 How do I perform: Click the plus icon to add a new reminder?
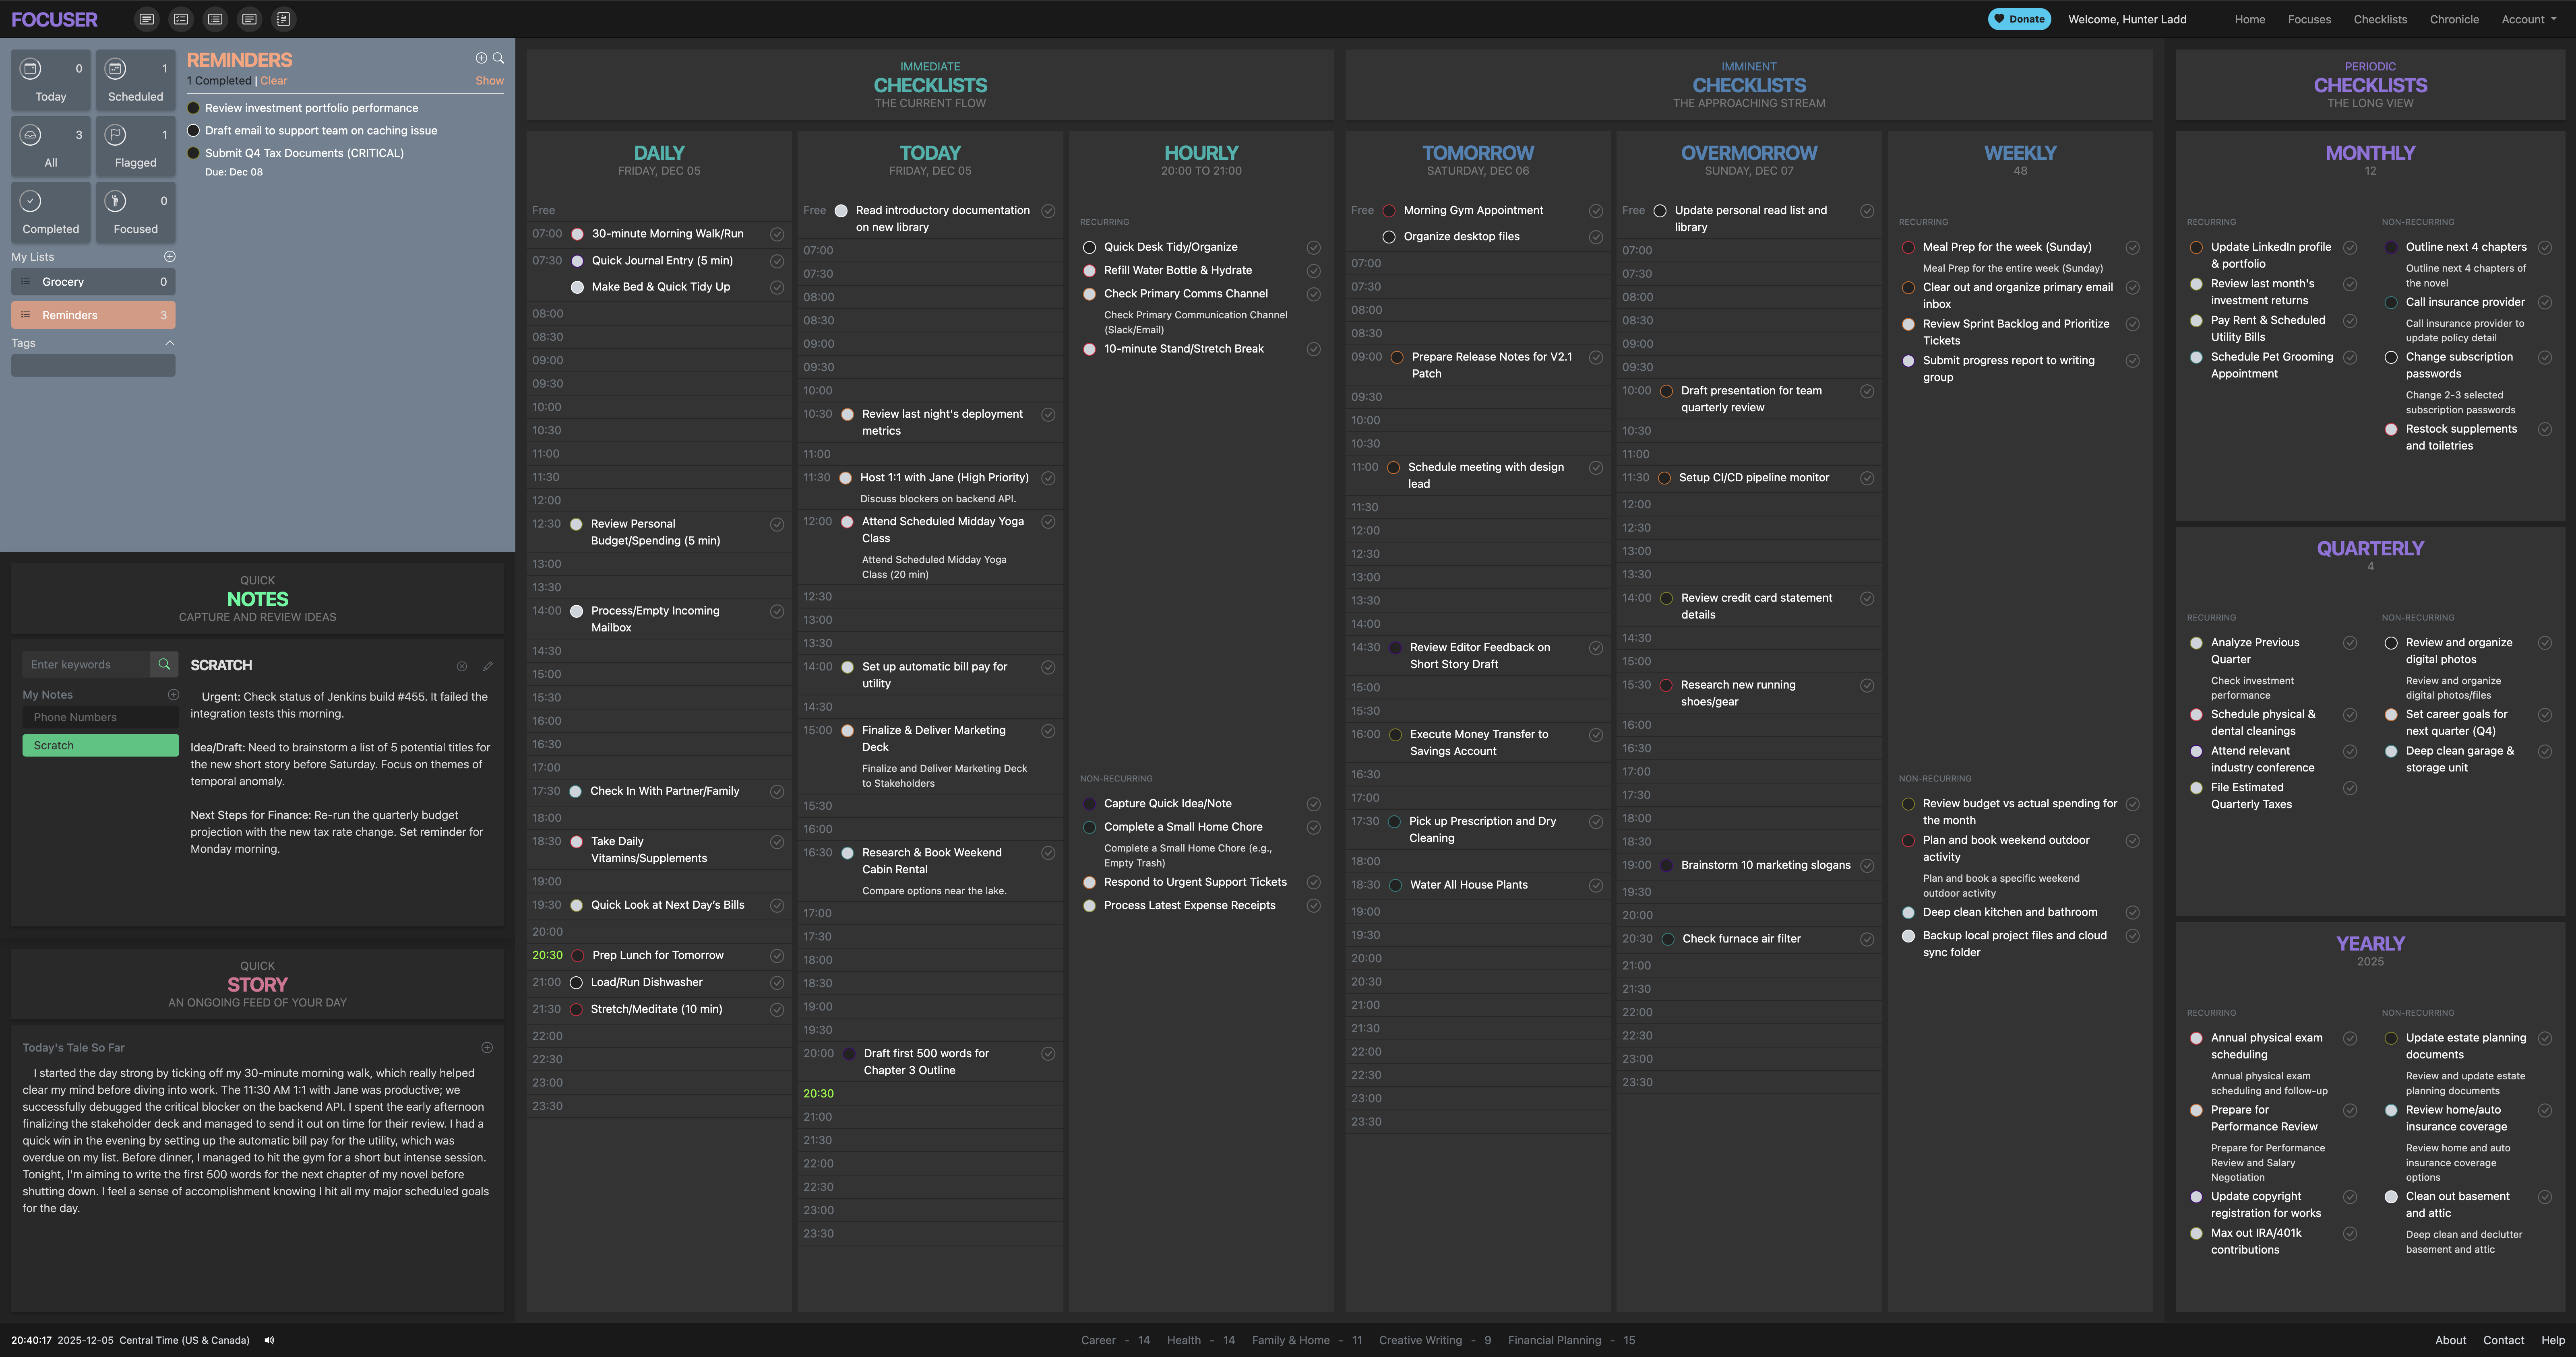coord(481,58)
